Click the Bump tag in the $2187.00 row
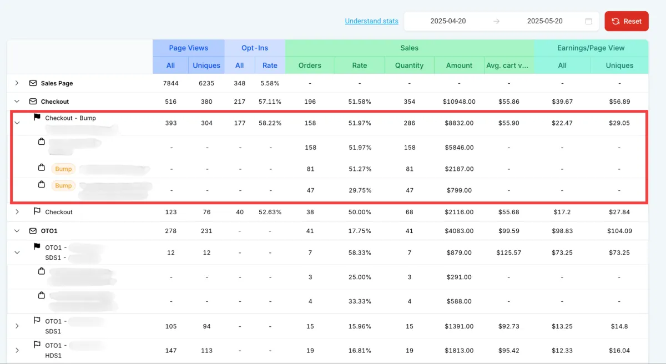Image resolution: width=666 pixels, height=364 pixels. pyautogui.click(x=63, y=169)
